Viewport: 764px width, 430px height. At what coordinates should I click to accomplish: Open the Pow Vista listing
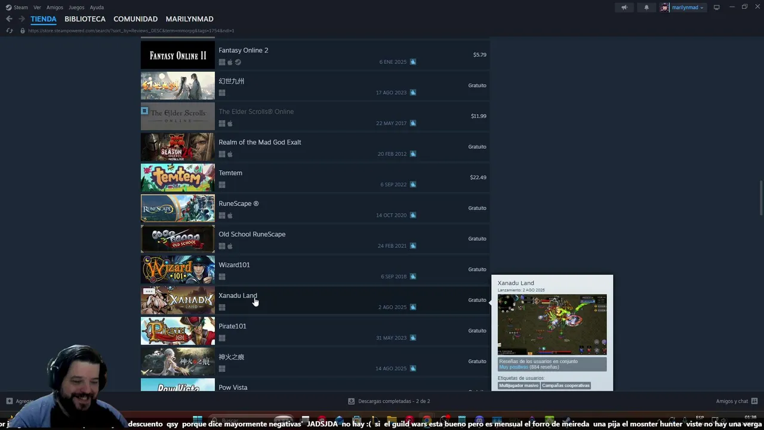315,385
